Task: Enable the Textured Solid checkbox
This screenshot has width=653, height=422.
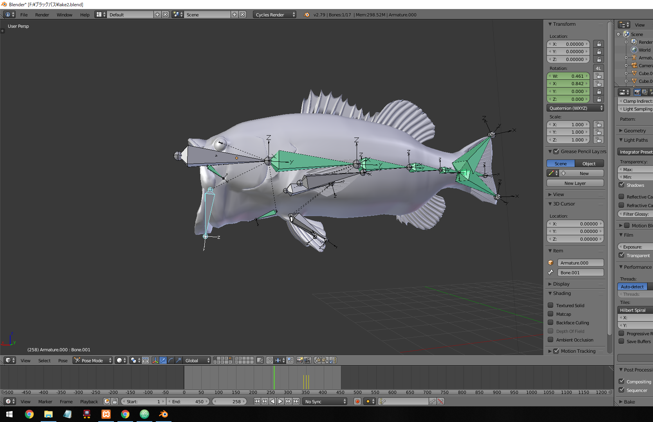Action: pos(550,306)
